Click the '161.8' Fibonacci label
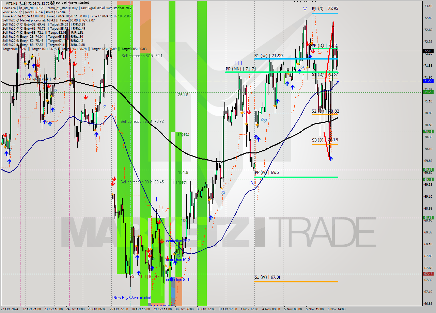 point(183,172)
